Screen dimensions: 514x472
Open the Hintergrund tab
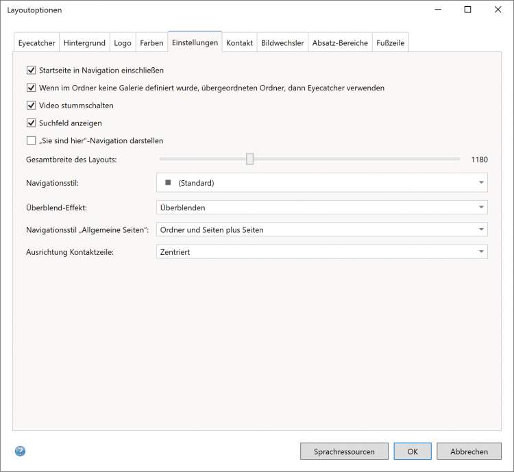pyautogui.click(x=84, y=42)
